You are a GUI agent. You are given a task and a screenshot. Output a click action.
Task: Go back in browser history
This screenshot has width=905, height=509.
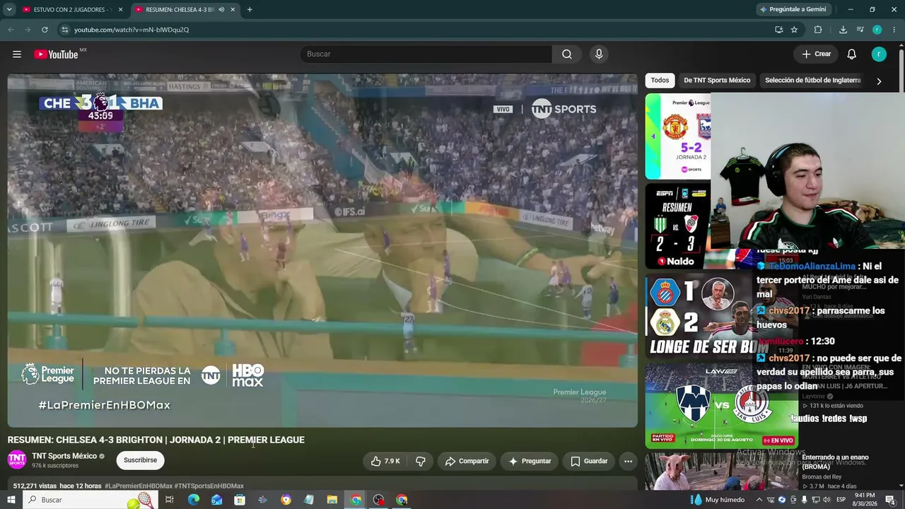point(11,30)
